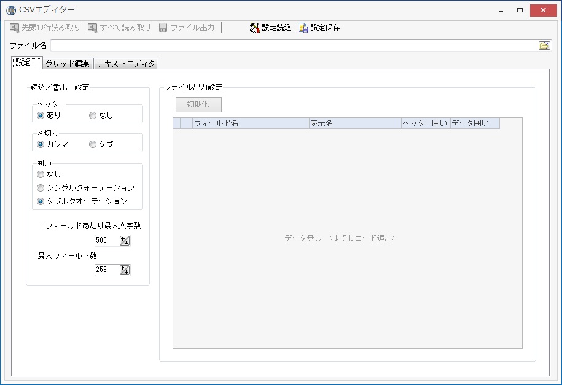Open the テキストエディタ tab
Screen dimensions: 562x385
(126, 63)
